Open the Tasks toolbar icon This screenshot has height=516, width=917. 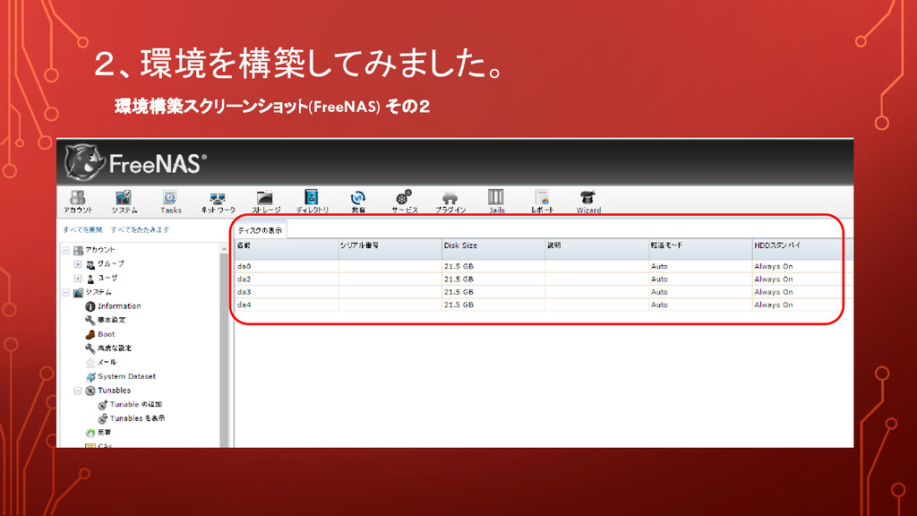tap(170, 202)
